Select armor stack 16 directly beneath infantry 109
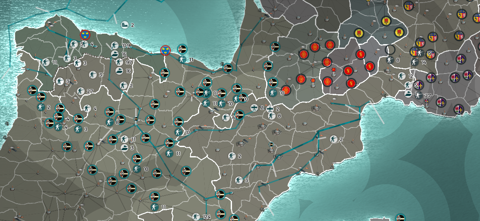 pos(114,54)
